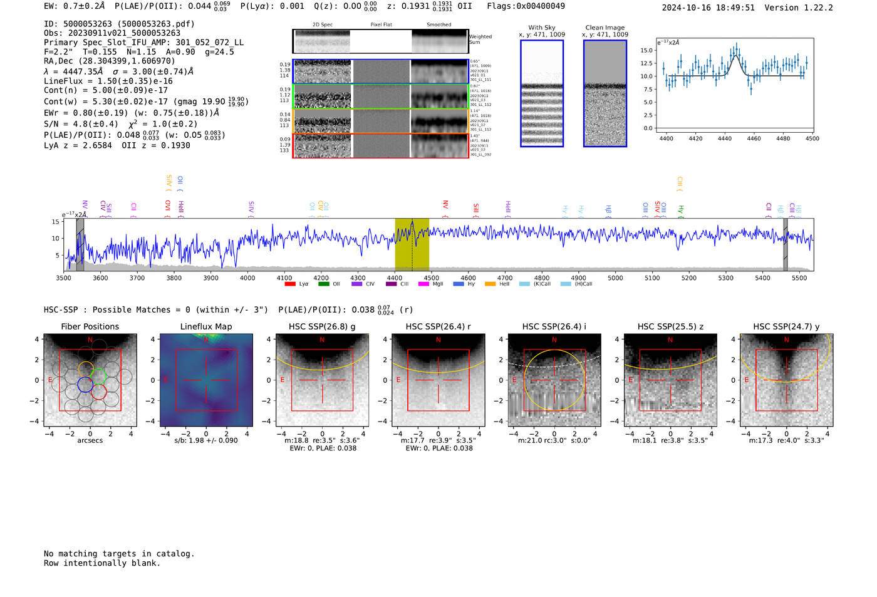
Task: Click the orange fiber circle in Fiber Positions
Action: click(x=86, y=369)
